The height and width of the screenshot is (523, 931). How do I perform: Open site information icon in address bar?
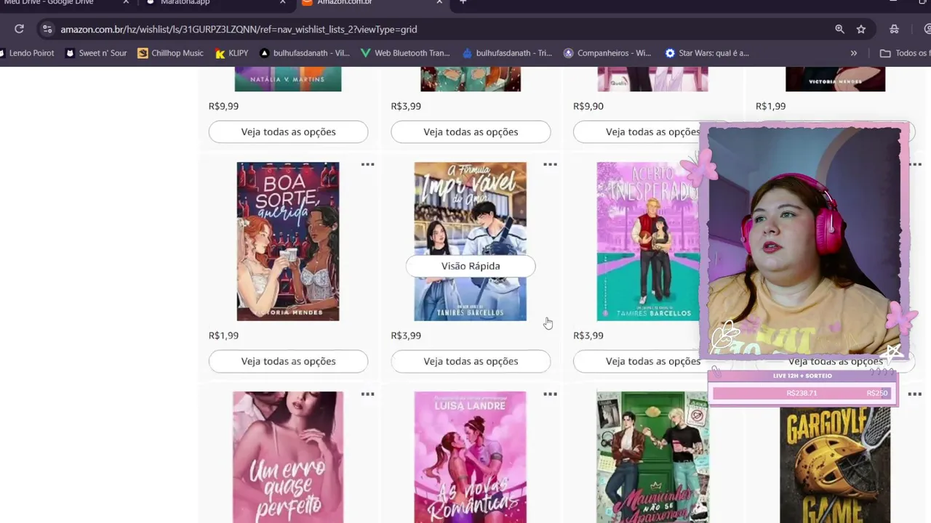[47, 29]
